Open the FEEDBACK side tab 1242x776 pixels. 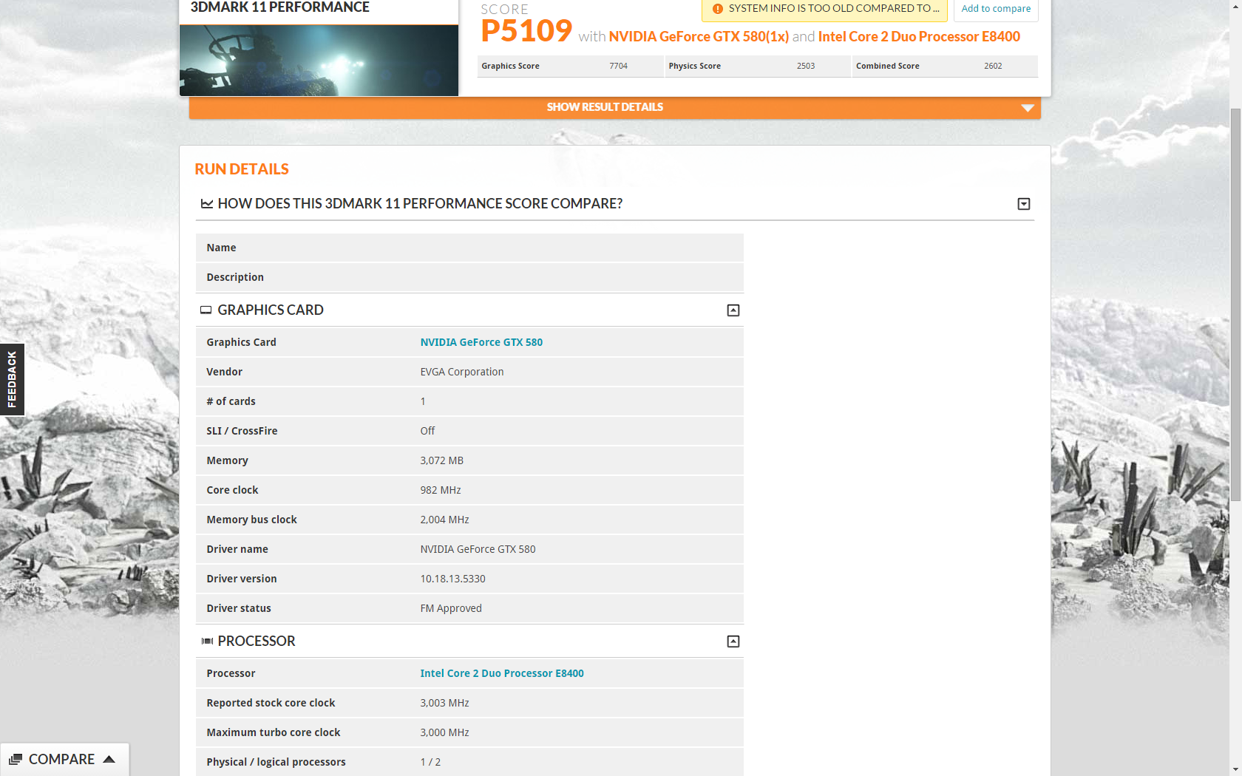12,379
